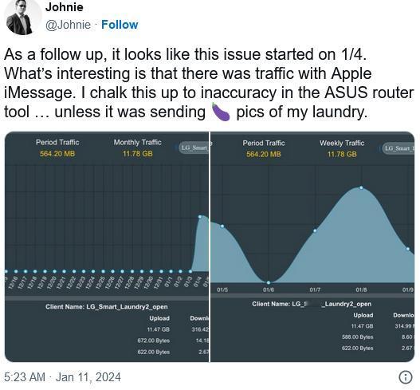Open the @Johnie handle link
Screen dimensions: 420x390
68,25
